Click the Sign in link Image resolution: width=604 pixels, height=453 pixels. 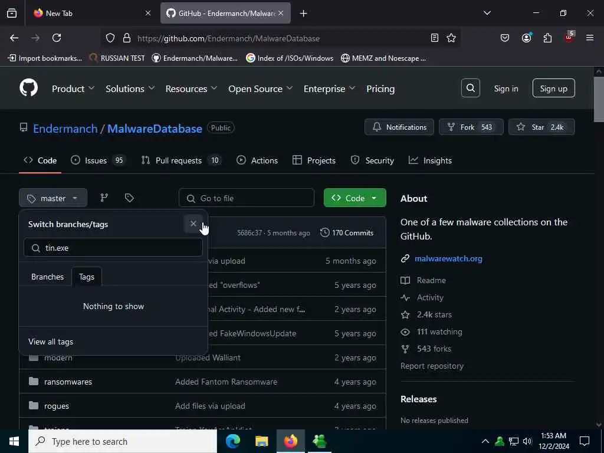tap(505, 88)
